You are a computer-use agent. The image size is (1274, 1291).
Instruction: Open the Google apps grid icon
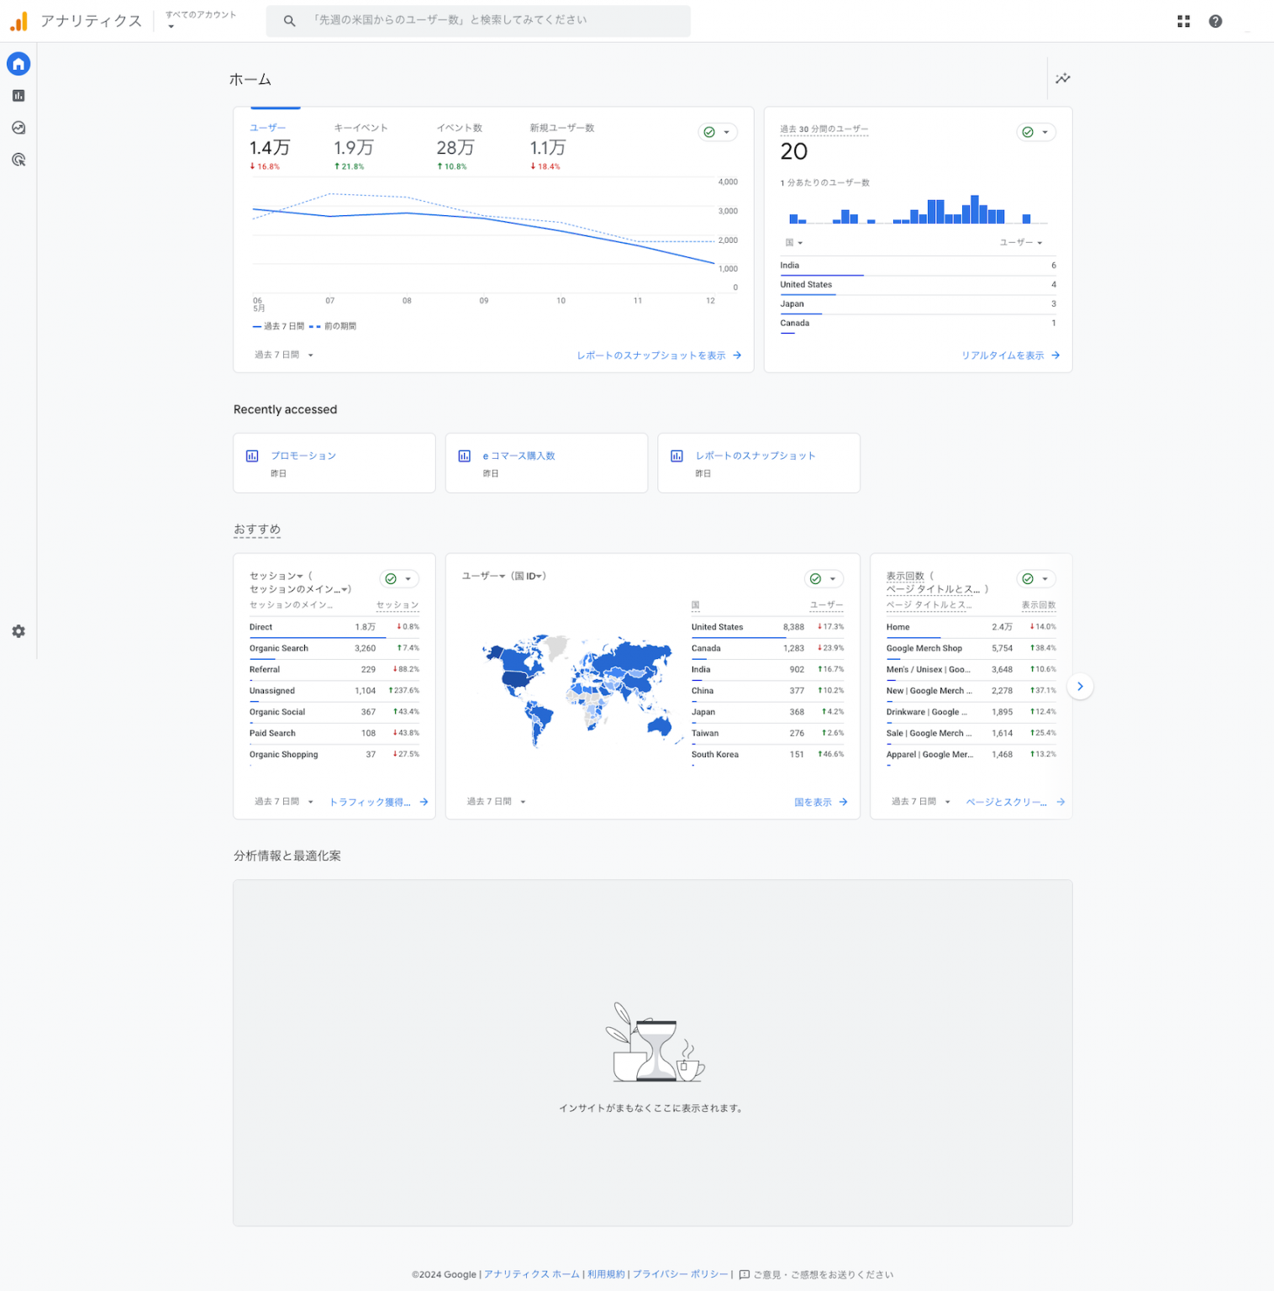(1183, 21)
